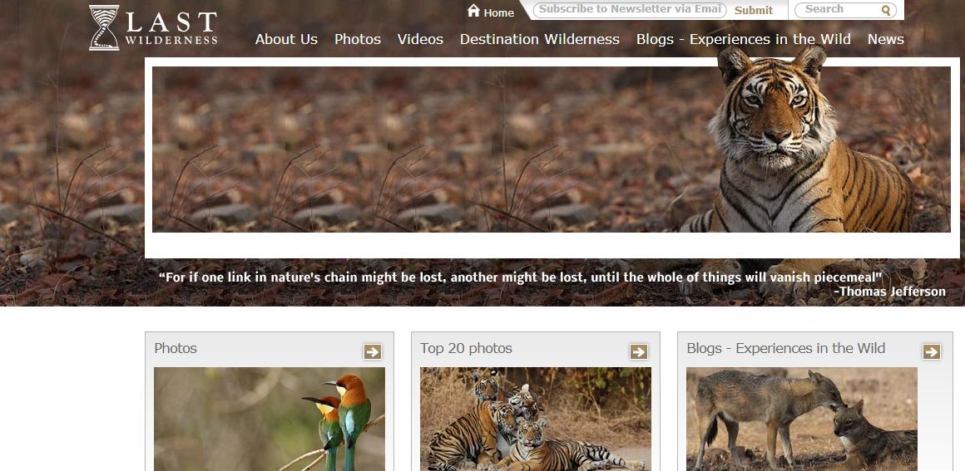Click the LAST WILDERNESS site title text
The image size is (965, 471).
(171, 28)
